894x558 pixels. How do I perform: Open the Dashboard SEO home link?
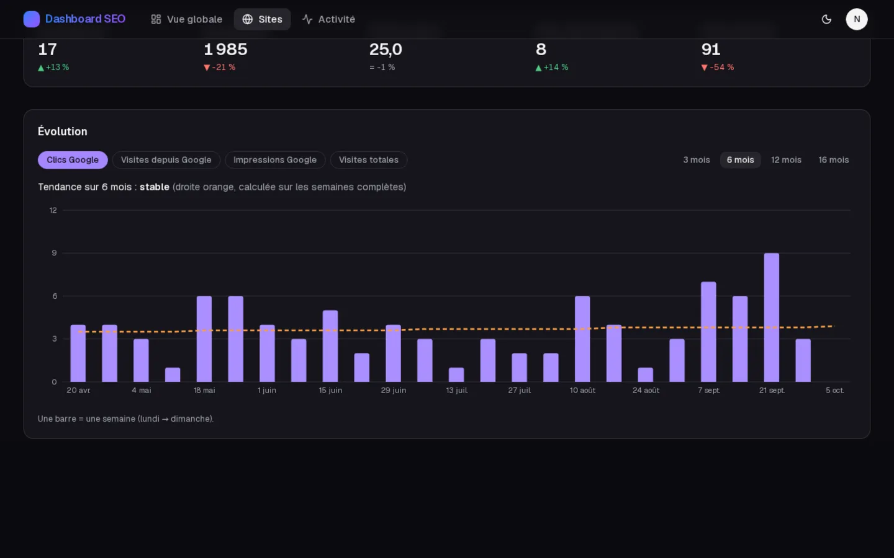click(x=74, y=19)
